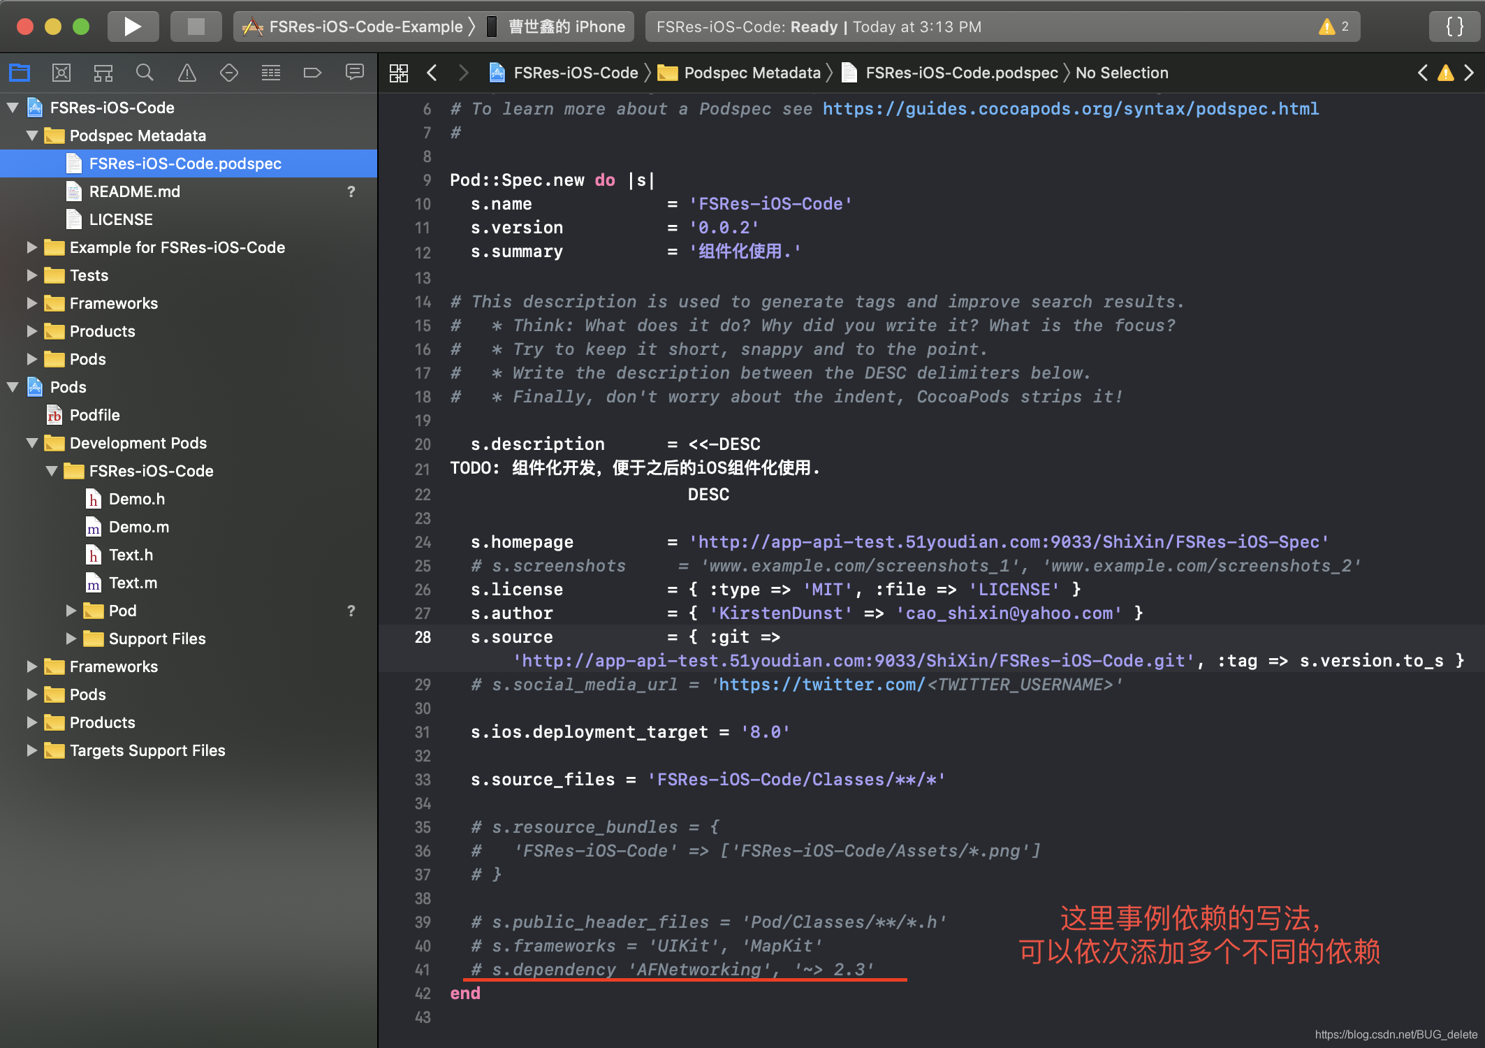
Task: Expand Targets Support Files group
Action: 32,750
